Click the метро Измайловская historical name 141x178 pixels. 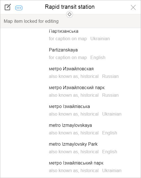point(71,69)
